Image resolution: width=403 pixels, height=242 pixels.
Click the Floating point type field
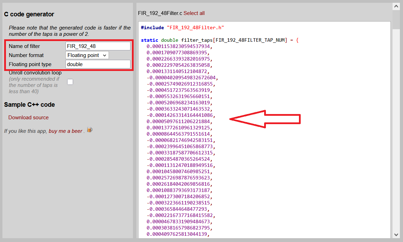98,64
